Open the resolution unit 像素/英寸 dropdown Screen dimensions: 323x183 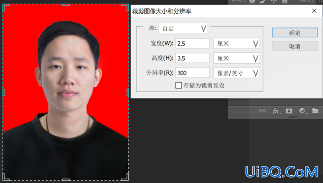[x=237, y=73]
